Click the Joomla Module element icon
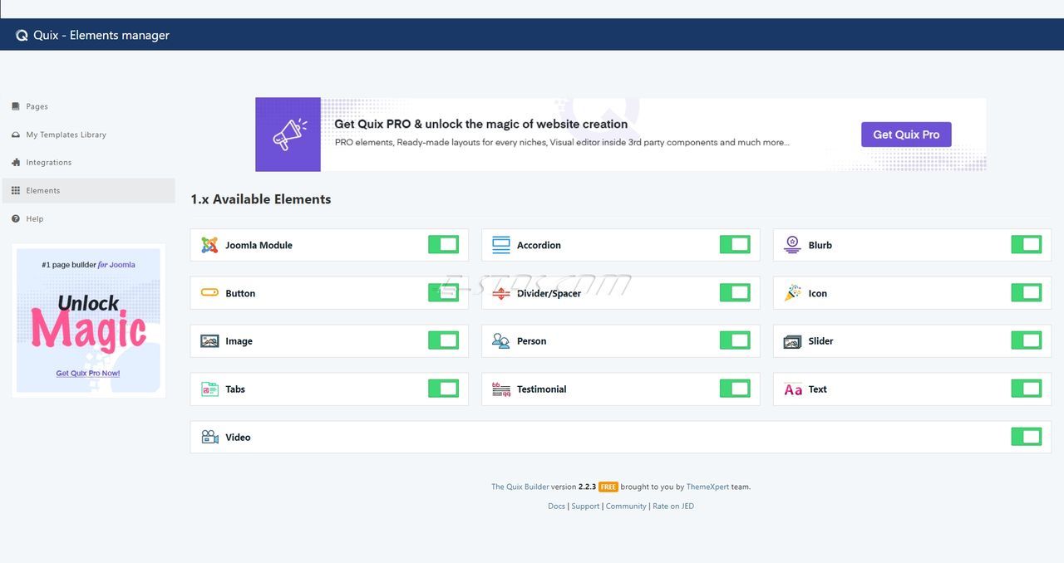 pos(209,245)
